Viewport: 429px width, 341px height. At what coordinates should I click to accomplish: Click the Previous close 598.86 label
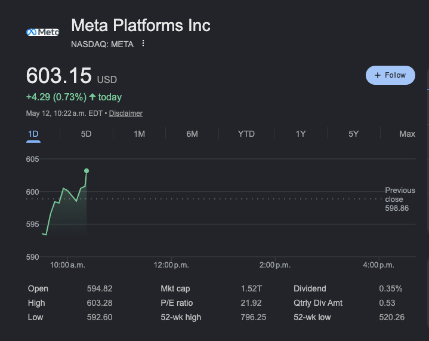tap(400, 199)
